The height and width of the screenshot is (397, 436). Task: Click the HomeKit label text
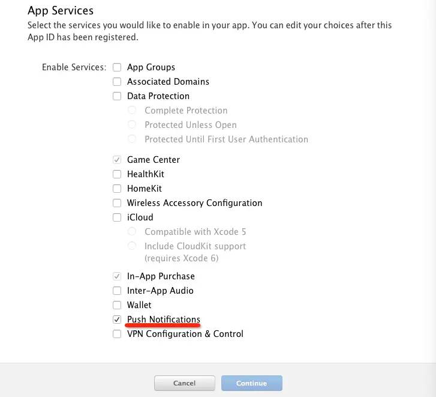[145, 189]
